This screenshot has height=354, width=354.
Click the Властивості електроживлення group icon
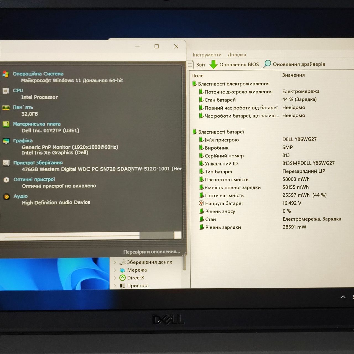tap(194, 84)
